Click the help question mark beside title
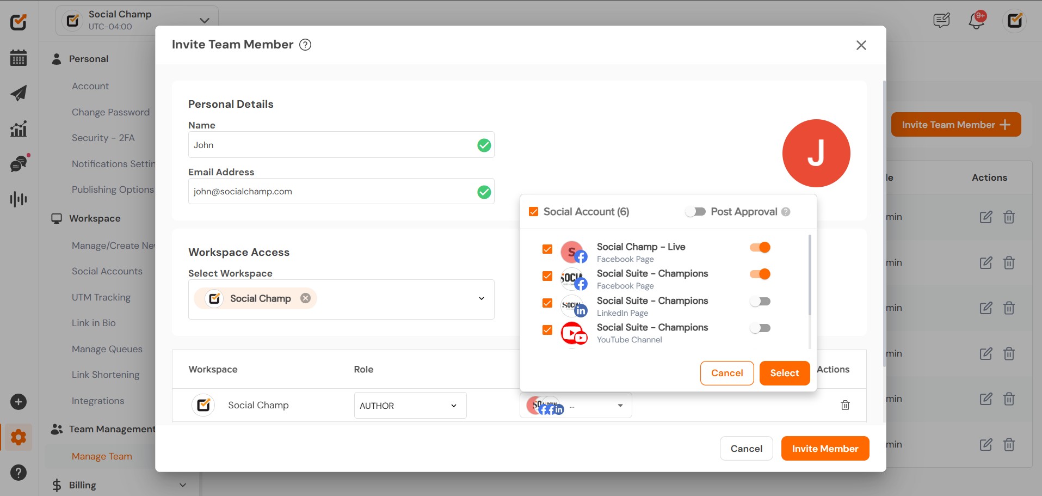 [306, 45]
